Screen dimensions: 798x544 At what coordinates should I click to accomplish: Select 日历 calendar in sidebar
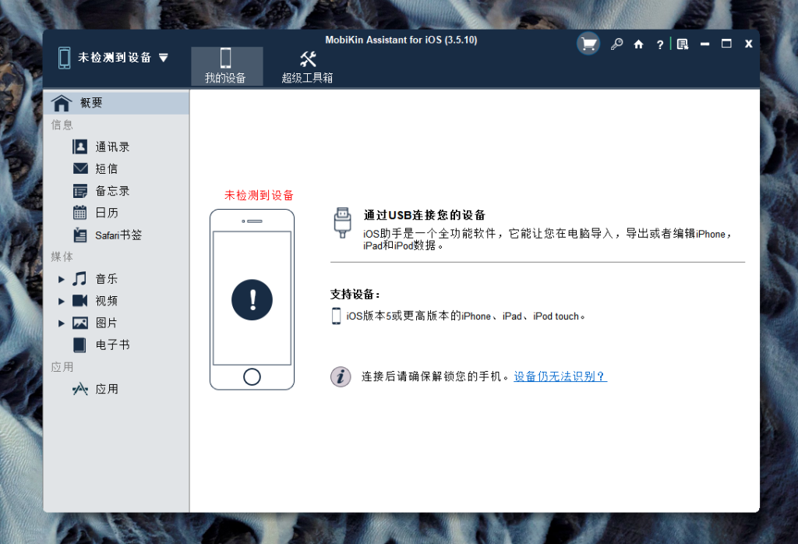[x=106, y=212]
